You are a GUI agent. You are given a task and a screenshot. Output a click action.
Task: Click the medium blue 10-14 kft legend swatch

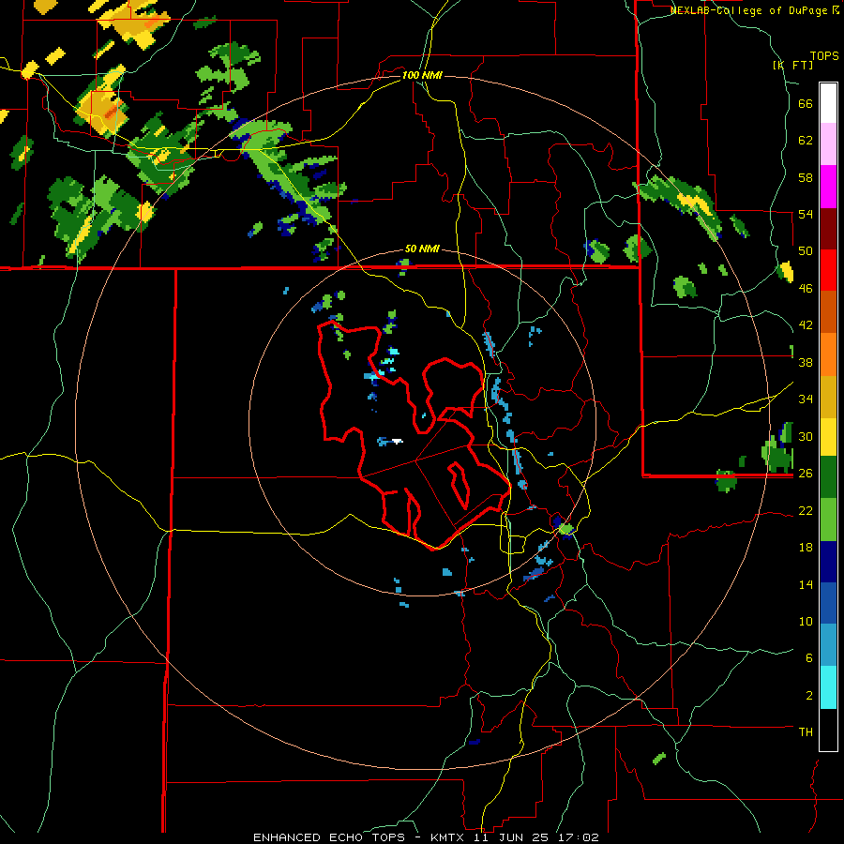(828, 603)
